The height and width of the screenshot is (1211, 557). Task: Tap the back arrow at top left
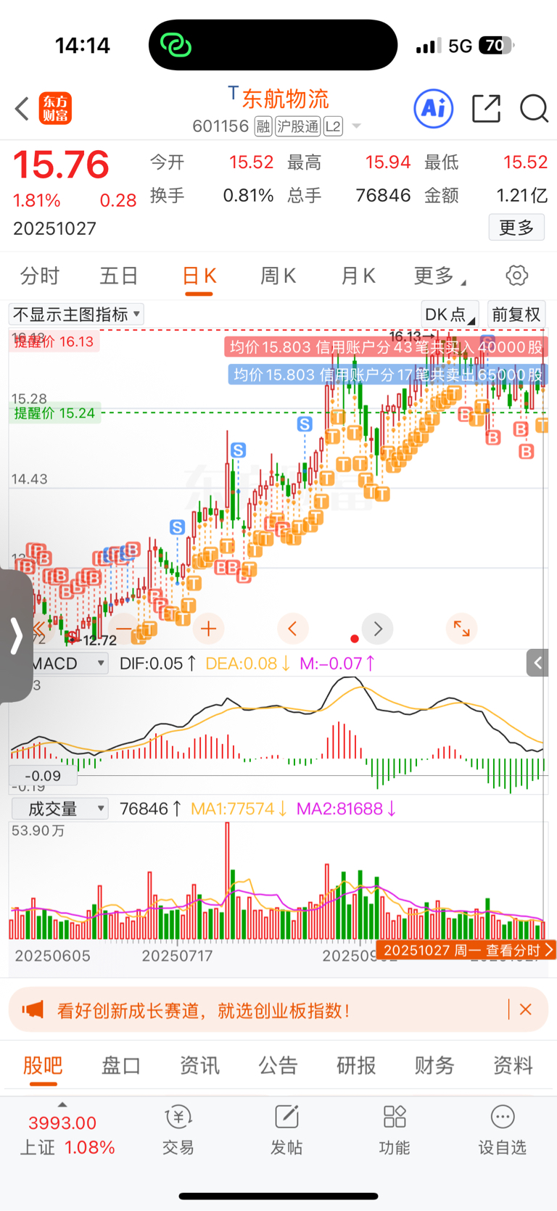[22, 109]
